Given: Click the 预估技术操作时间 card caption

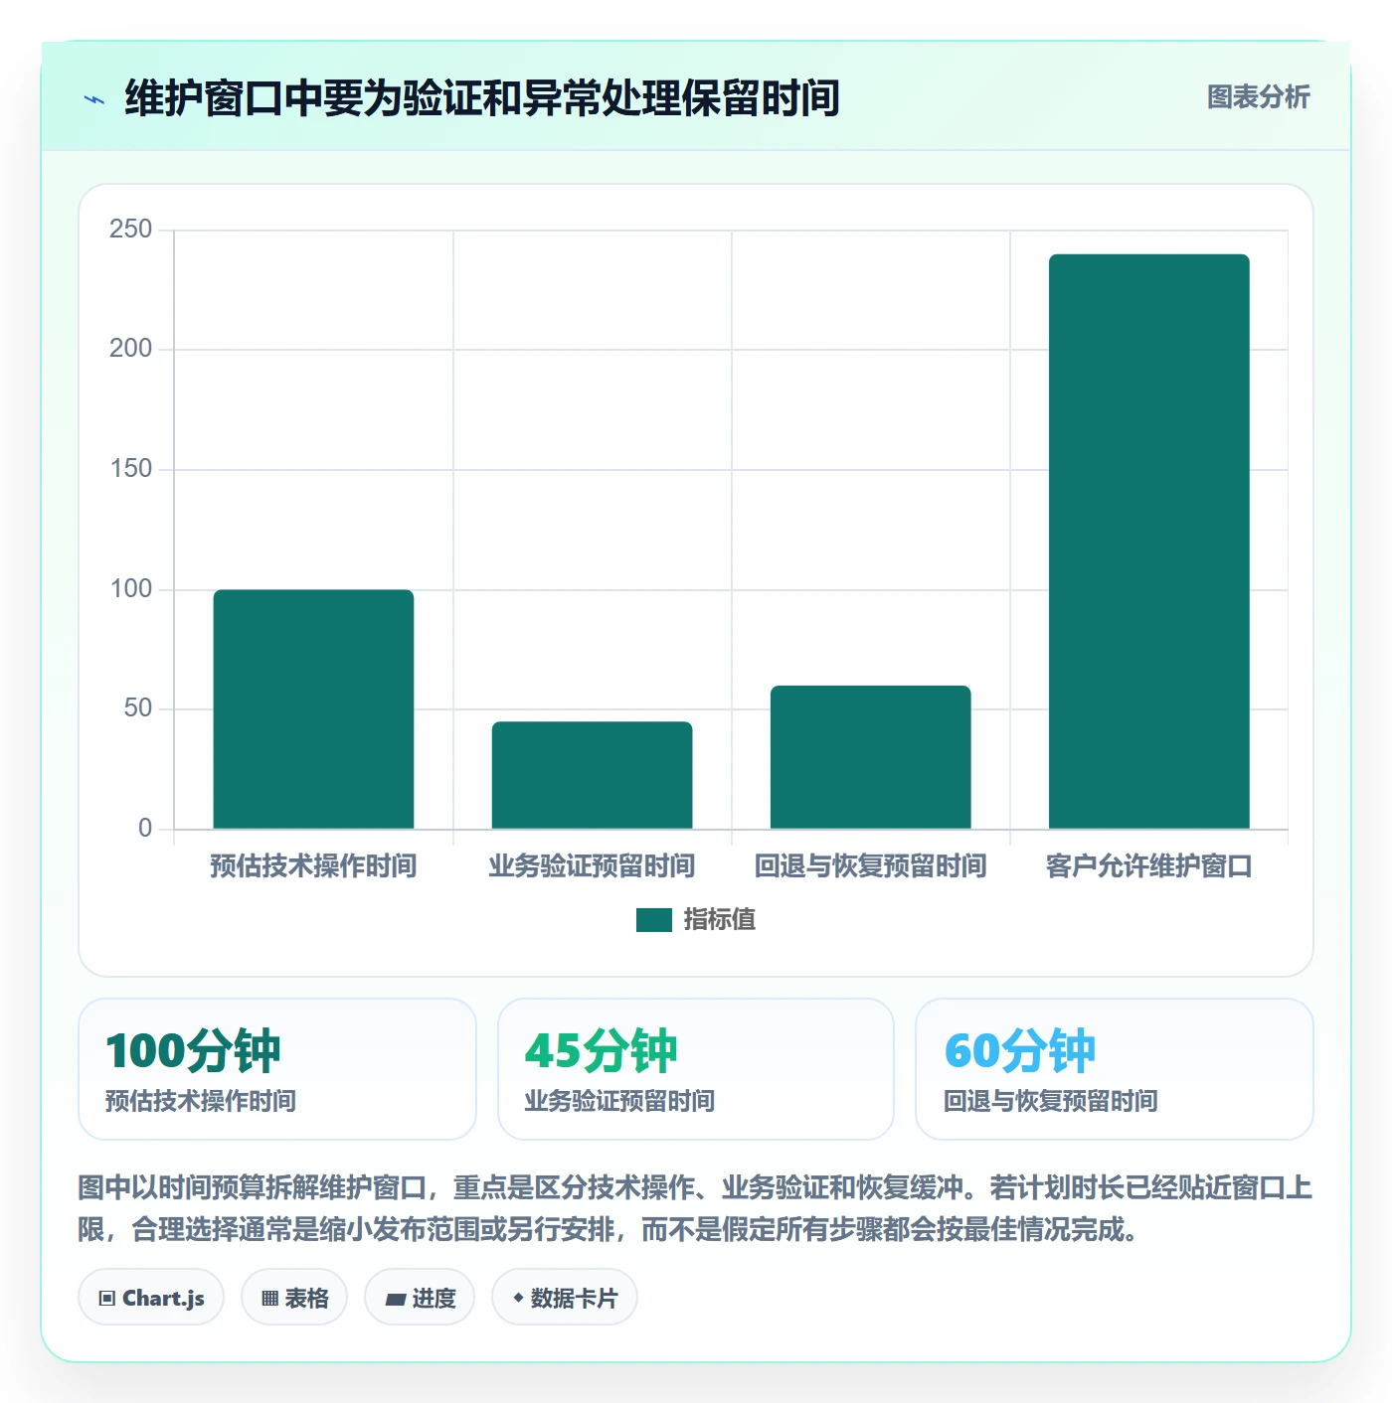Looking at the screenshot, I should click(x=201, y=1101).
